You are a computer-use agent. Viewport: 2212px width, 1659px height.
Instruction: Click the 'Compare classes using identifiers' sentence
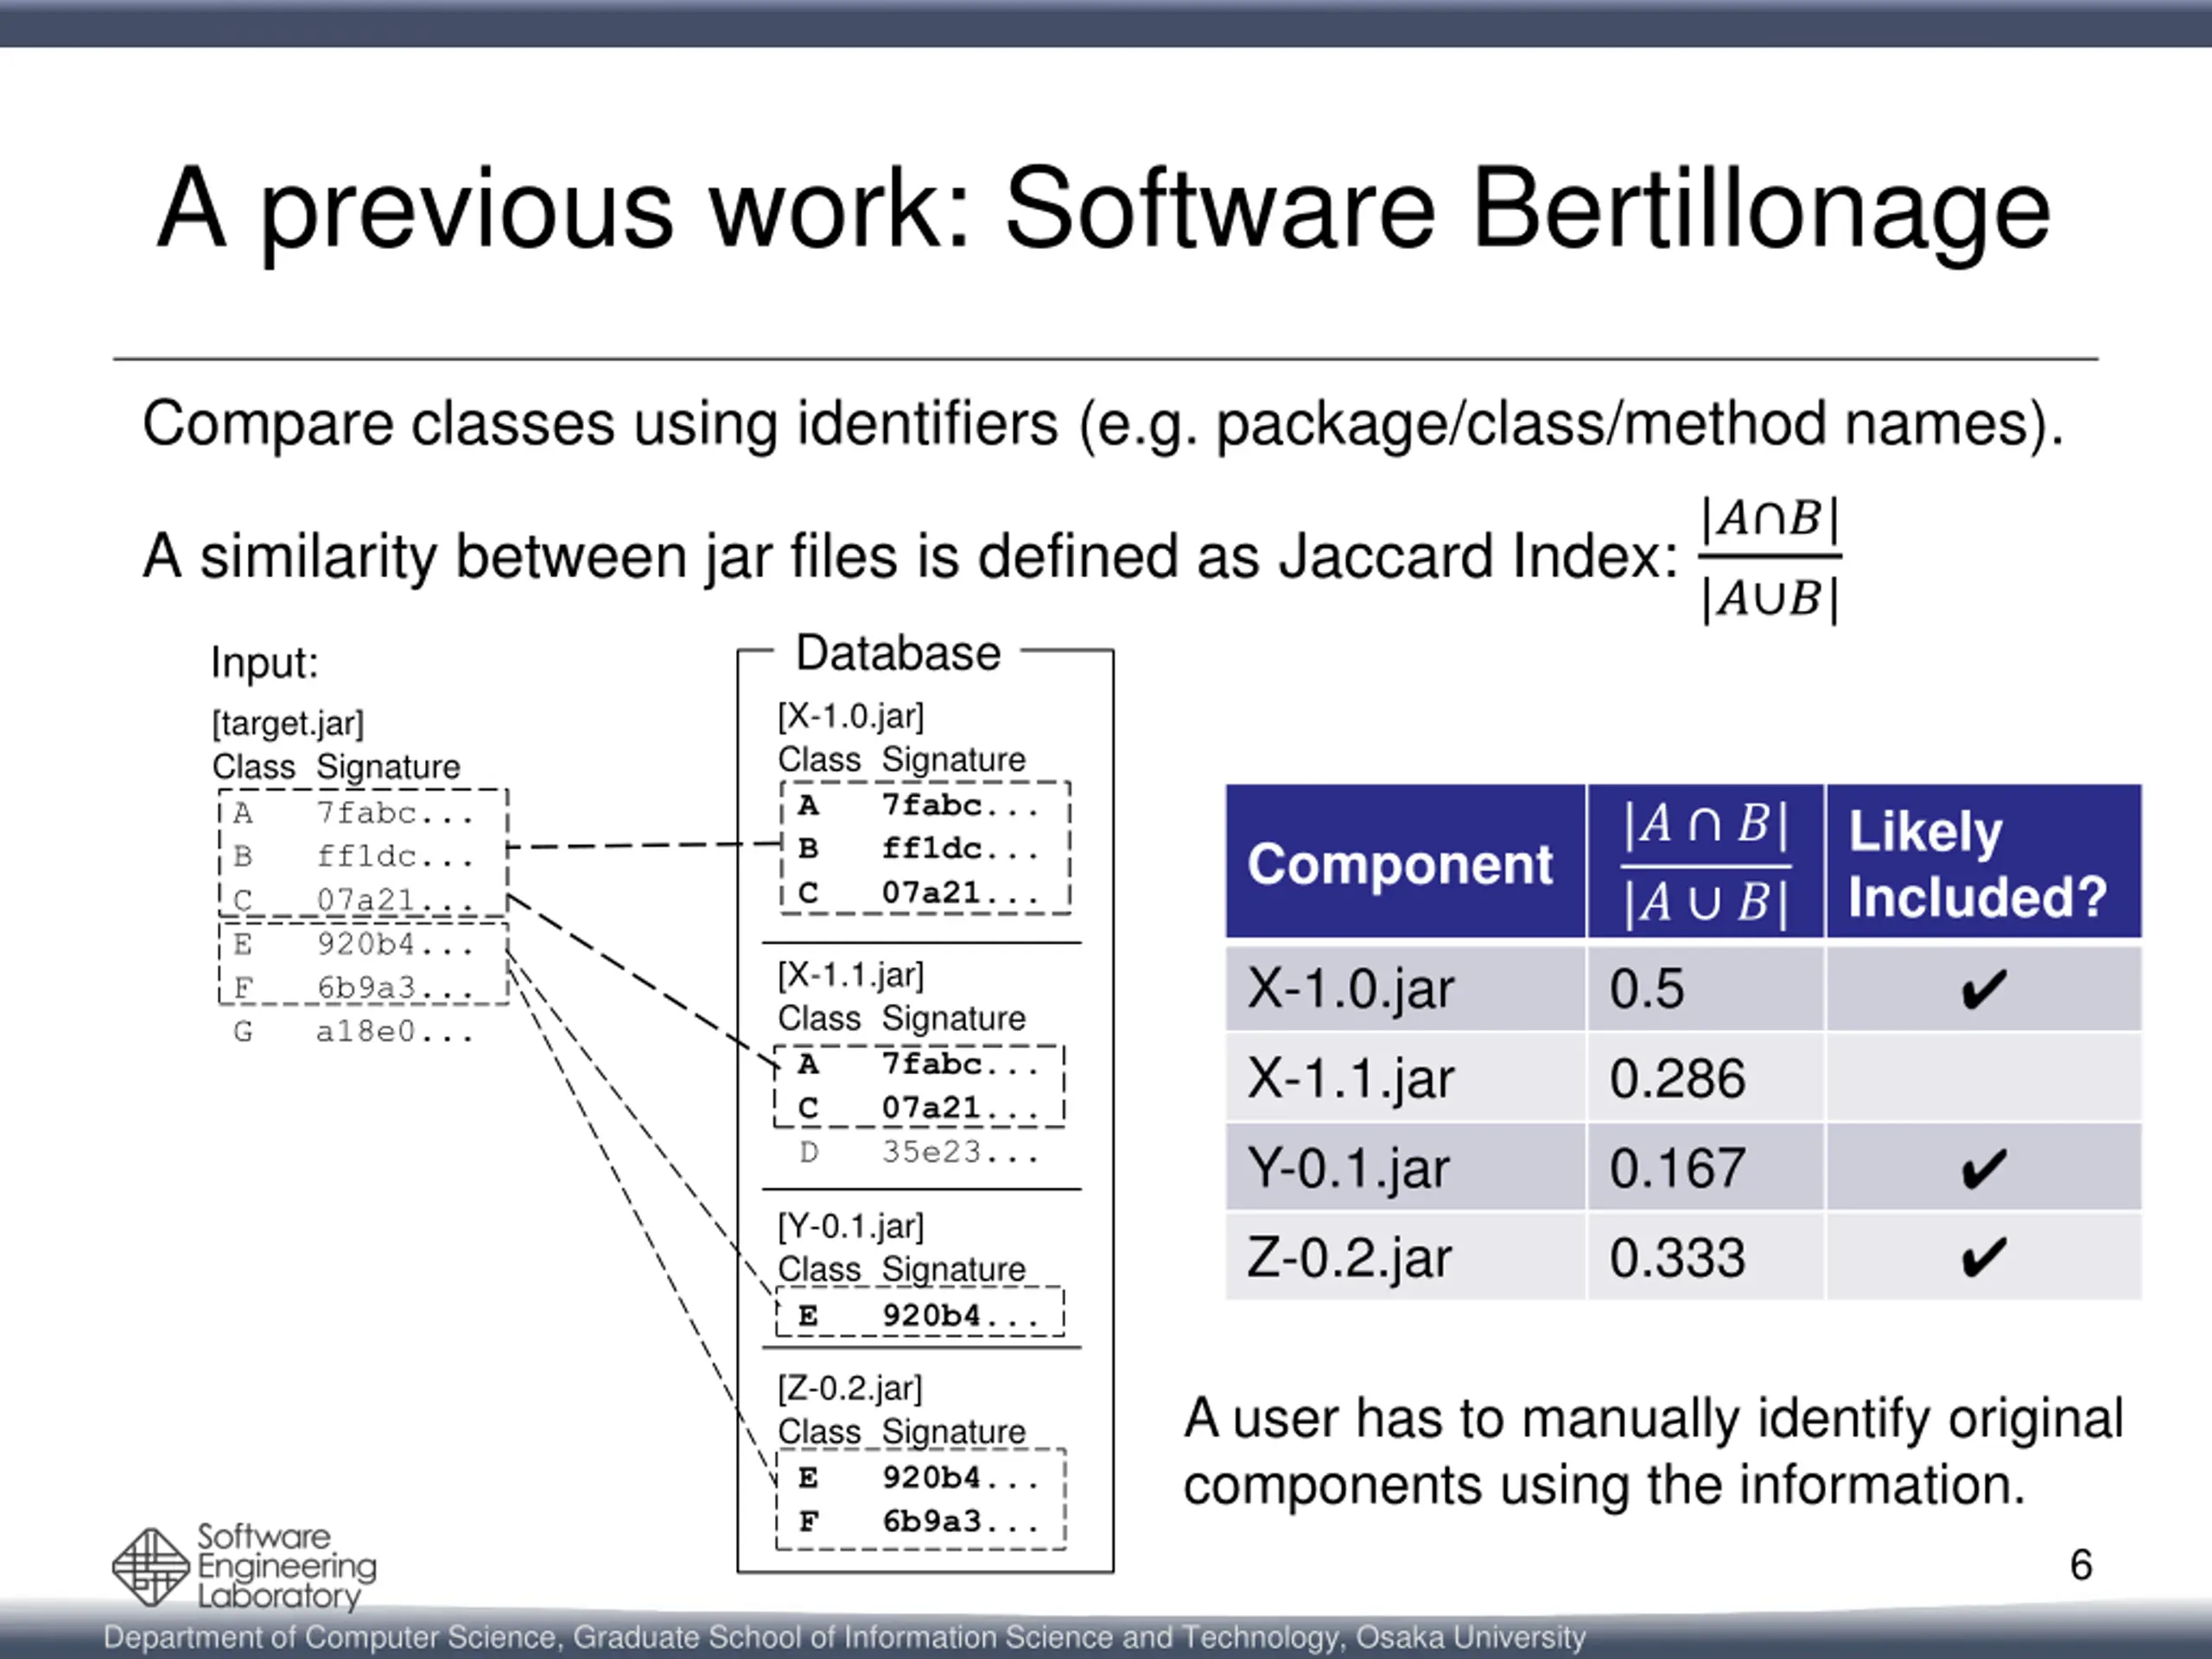1103,424
